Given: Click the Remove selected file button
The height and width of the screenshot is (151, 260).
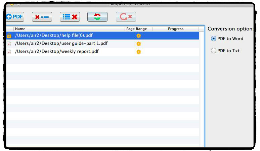Looking at the screenshot, I should [x=42, y=17].
